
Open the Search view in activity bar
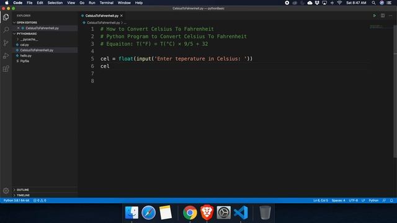6,30
